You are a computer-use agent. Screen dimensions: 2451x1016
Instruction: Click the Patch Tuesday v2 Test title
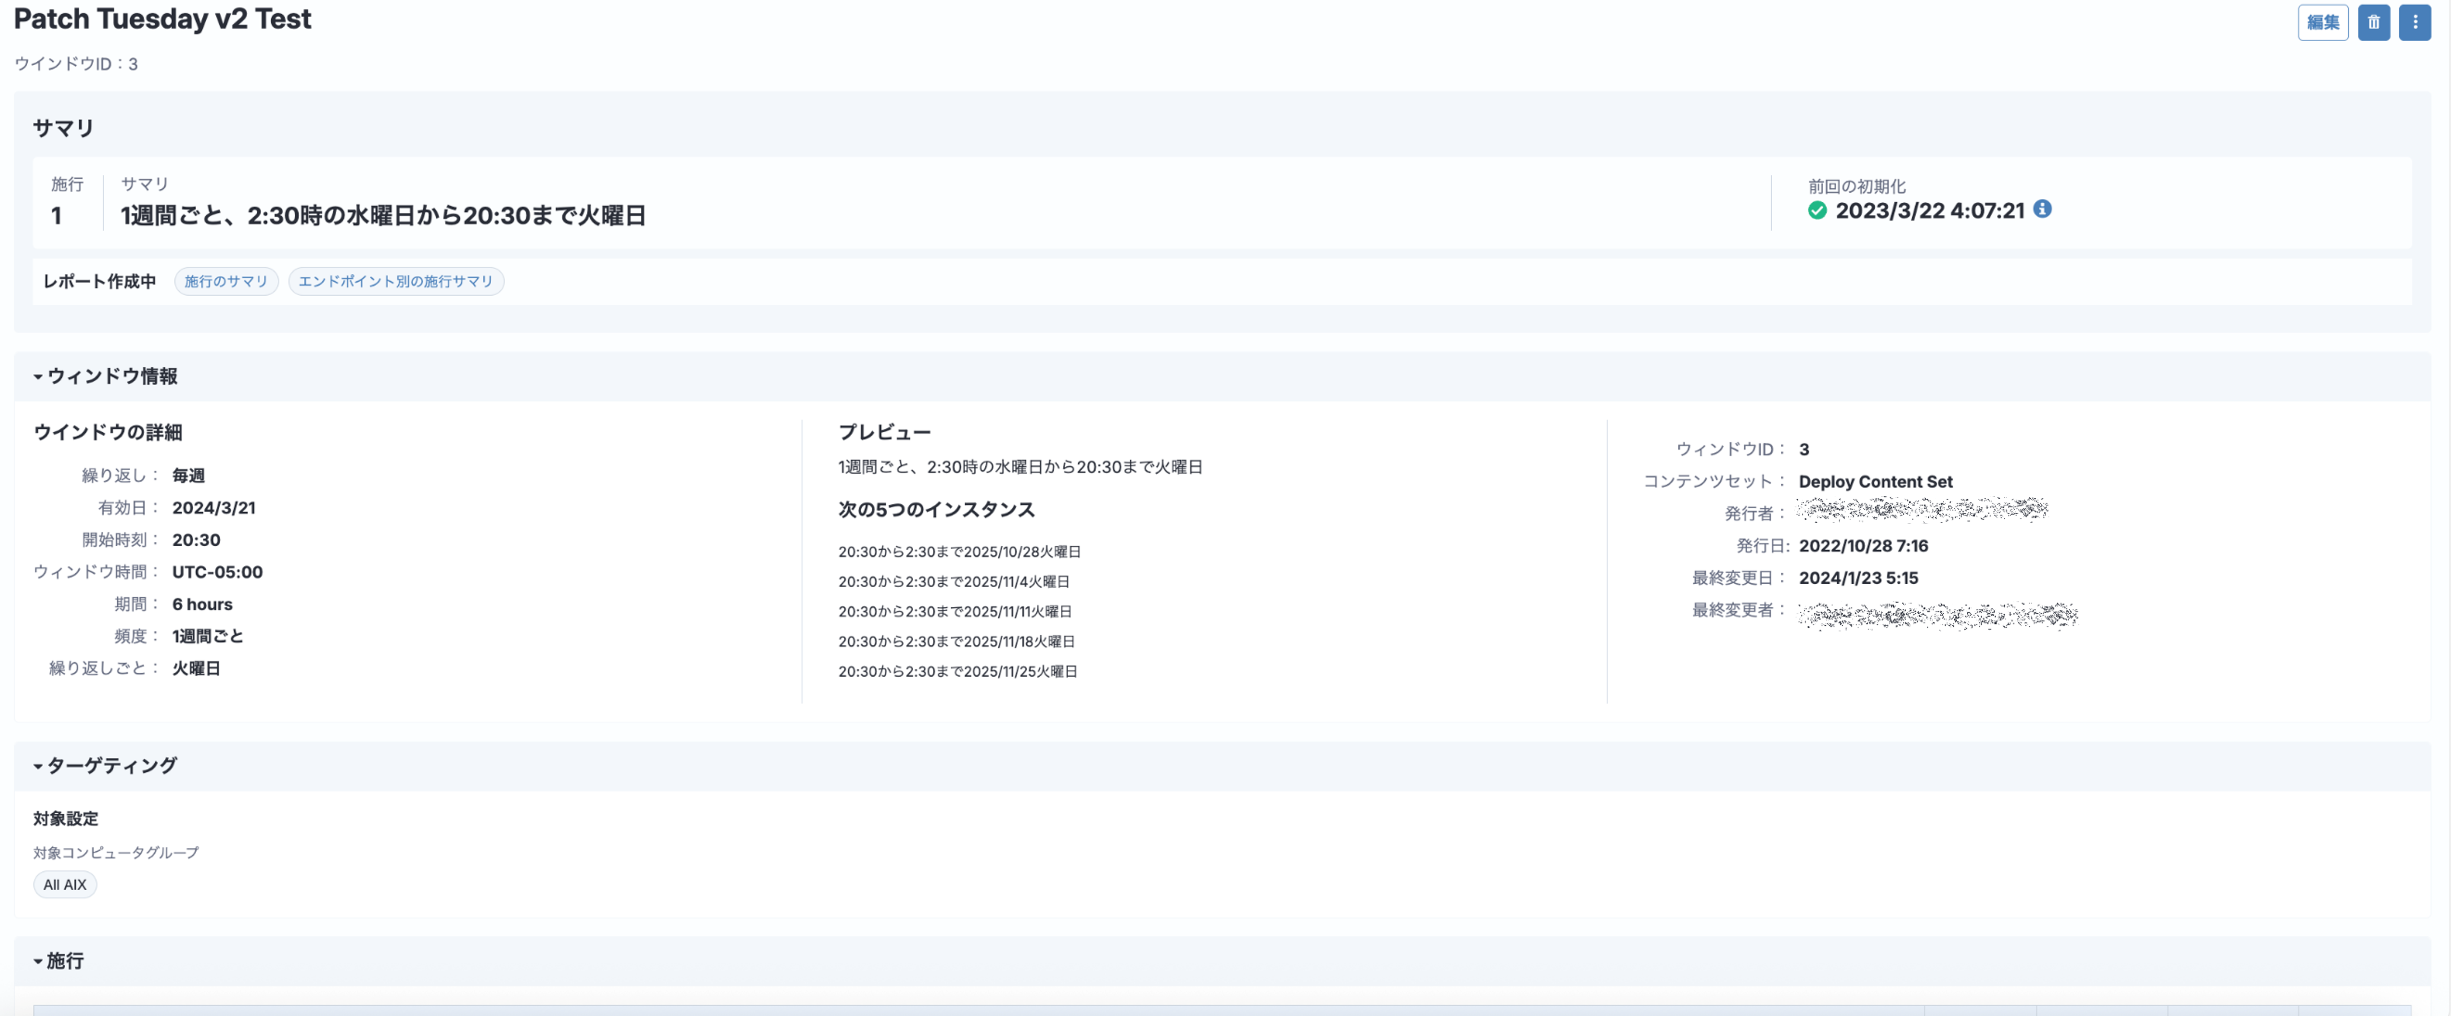coord(163,19)
